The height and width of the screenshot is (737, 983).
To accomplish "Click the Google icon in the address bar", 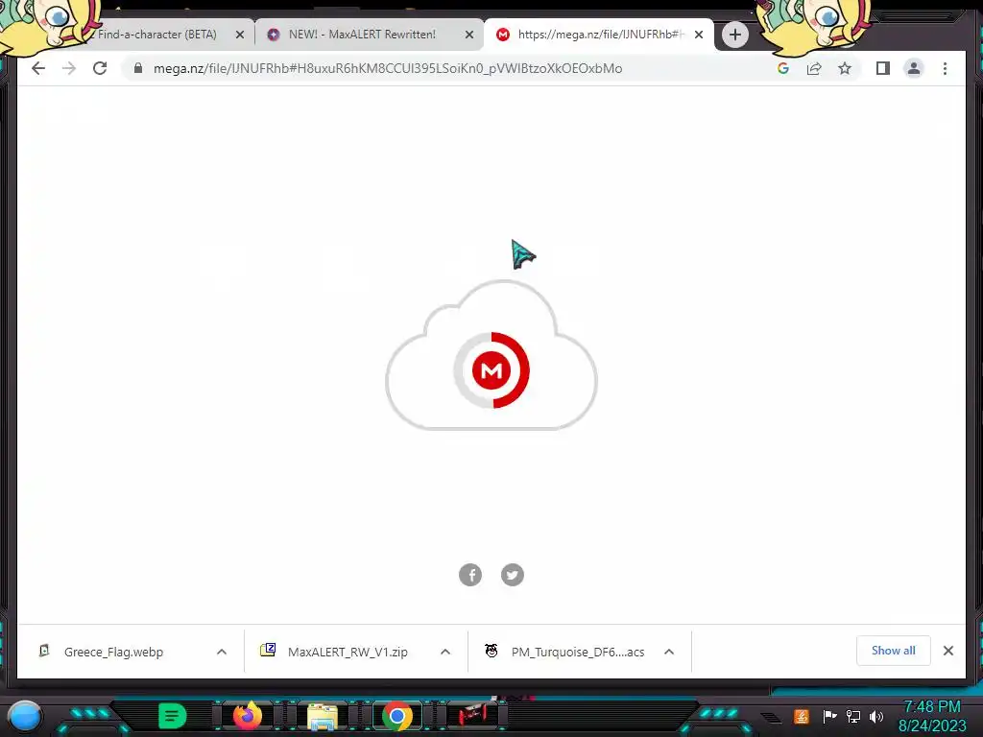I will (x=783, y=68).
